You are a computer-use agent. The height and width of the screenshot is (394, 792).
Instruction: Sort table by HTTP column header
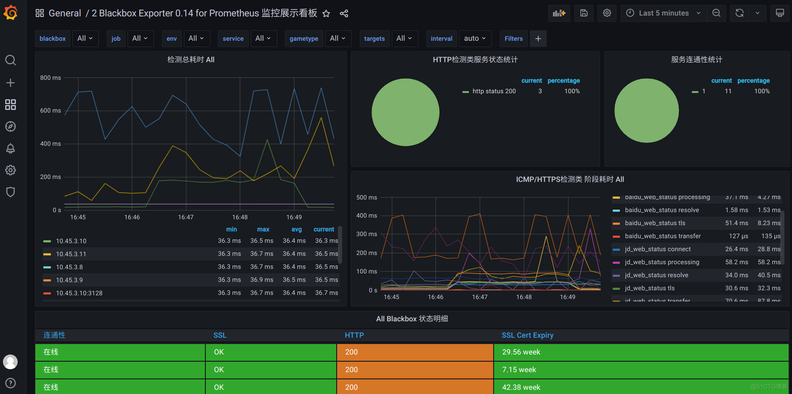point(354,335)
